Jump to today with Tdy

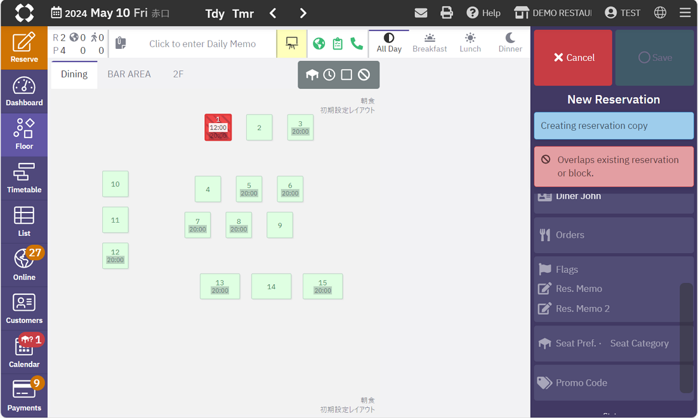[214, 13]
